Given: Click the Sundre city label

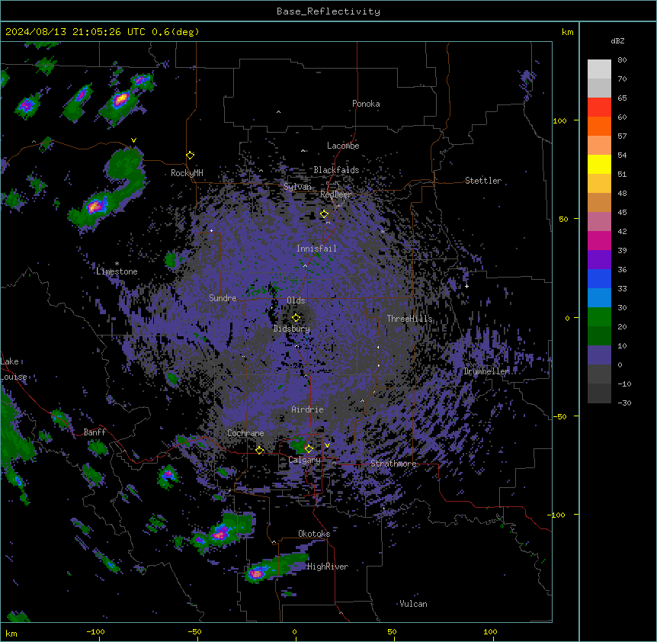Looking at the screenshot, I should [223, 298].
